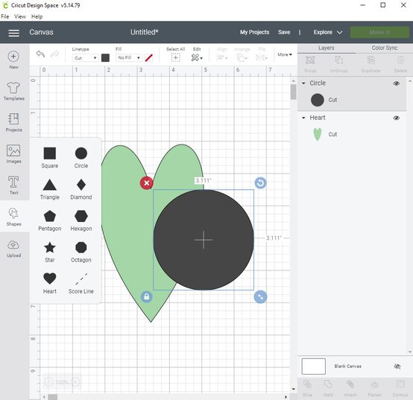This screenshot has height=400, width=413.
Task: Switch to the Layers tab
Action: 326,48
